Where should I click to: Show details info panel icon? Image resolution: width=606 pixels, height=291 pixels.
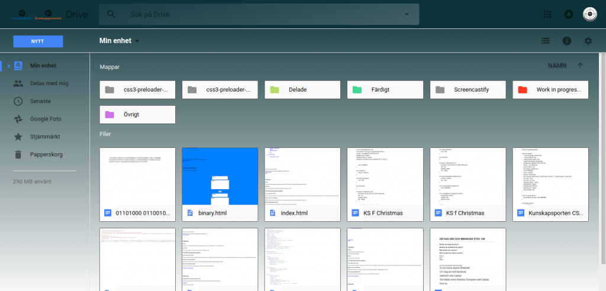click(x=567, y=41)
